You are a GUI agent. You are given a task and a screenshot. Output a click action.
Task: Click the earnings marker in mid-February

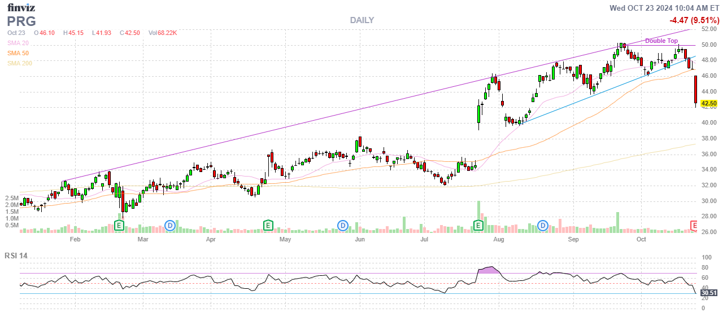tap(119, 226)
